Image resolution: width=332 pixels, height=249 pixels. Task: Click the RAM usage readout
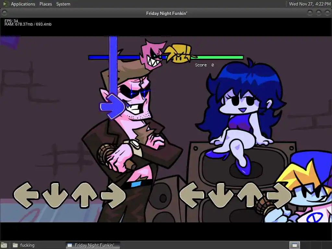[28, 24]
